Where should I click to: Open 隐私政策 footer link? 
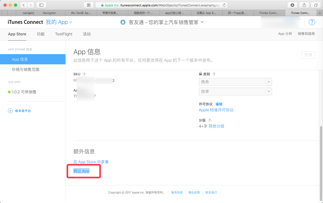(x=194, y=193)
